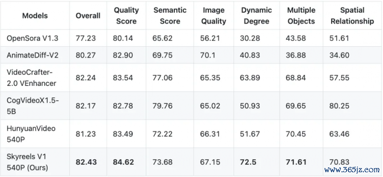Select the Image Quality header cell
383x177 pixels.
[x=214, y=16]
